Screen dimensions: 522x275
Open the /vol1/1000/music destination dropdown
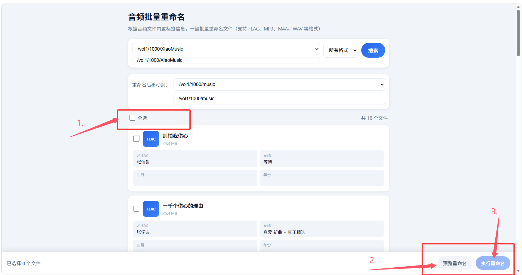(x=279, y=84)
